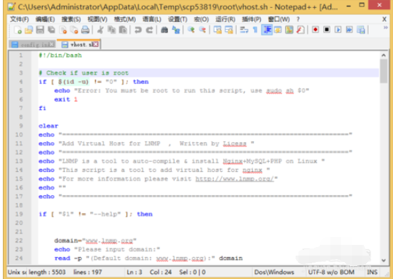Click the 'clear' command on line 9
The height and width of the screenshot is (279, 393).
pyautogui.click(x=48, y=126)
